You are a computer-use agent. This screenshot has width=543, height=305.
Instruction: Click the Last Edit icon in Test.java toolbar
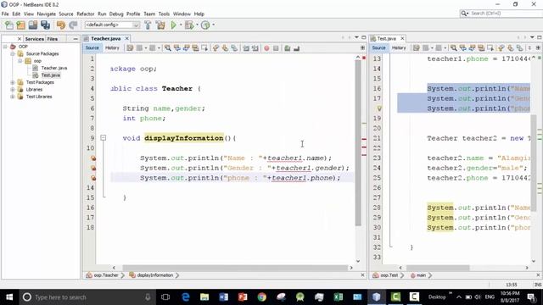point(417,48)
